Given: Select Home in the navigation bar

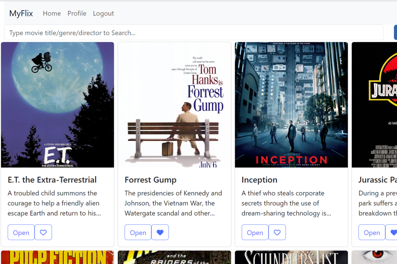Looking at the screenshot, I should 51,13.
